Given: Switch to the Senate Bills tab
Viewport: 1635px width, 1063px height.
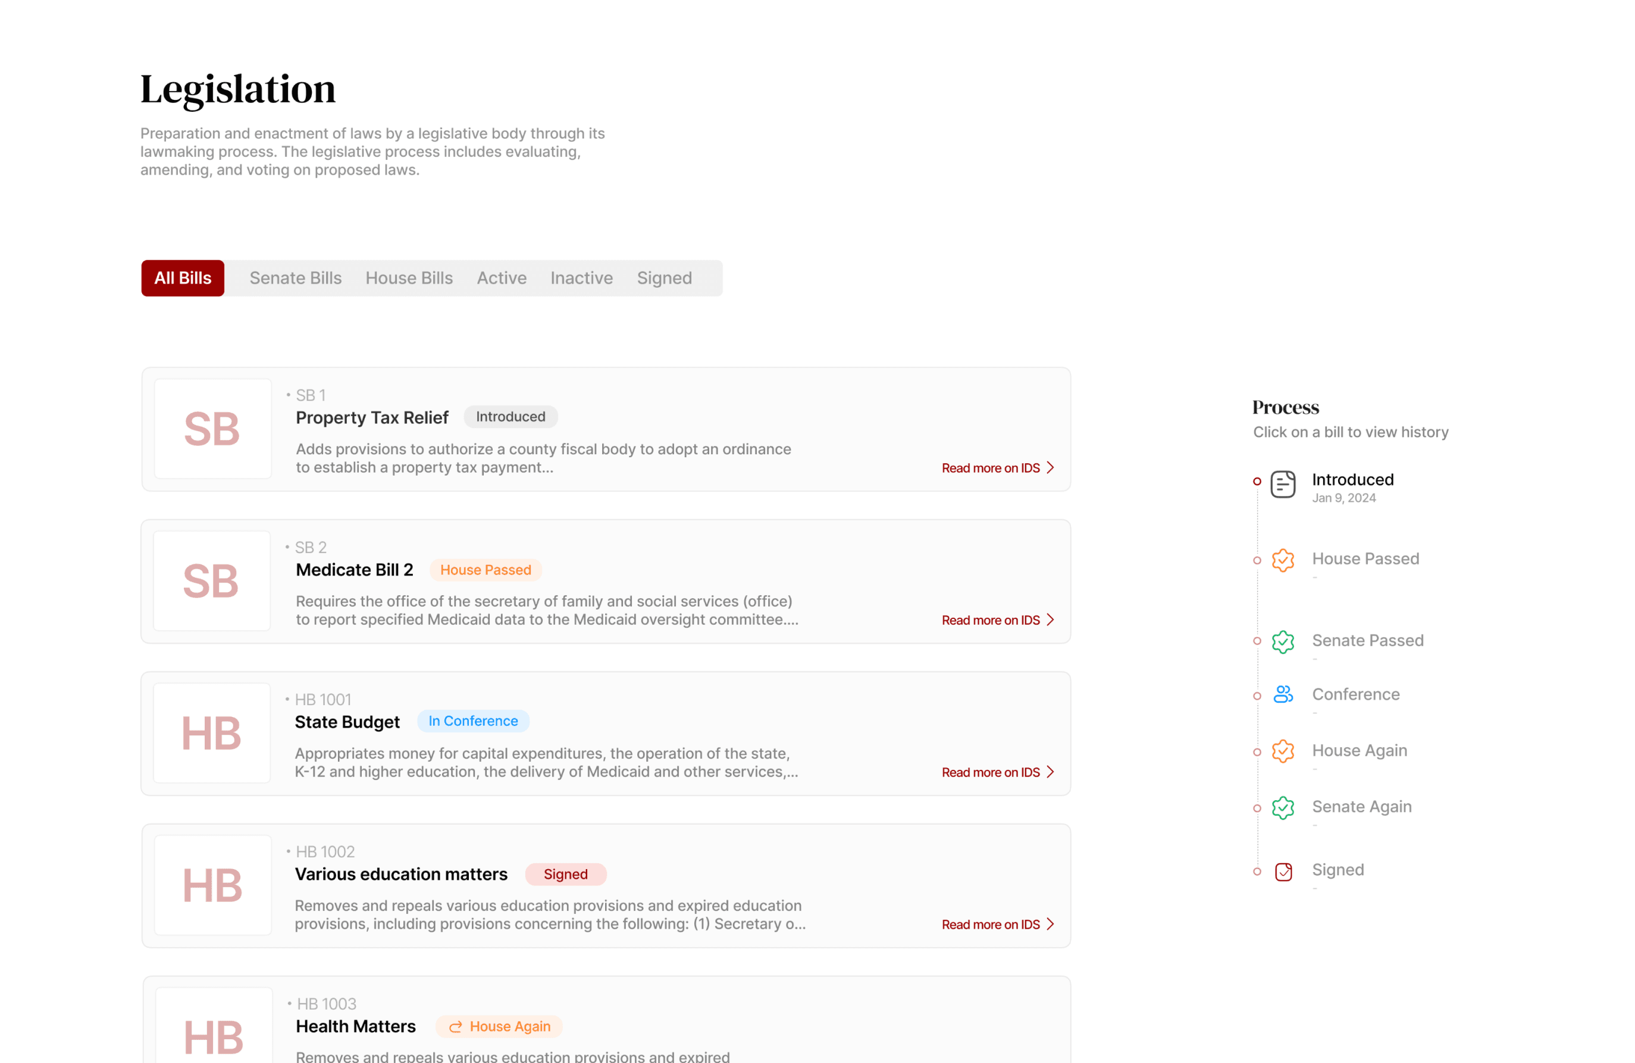Looking at the screenshot, I should click(x=295, y=278).
